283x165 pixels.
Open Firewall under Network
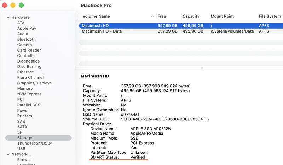(24, 160)
